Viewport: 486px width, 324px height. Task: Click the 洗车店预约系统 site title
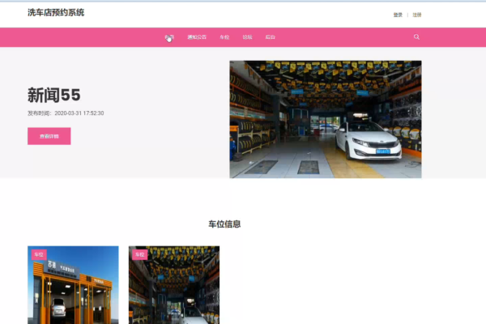click(x=56, y=12)
